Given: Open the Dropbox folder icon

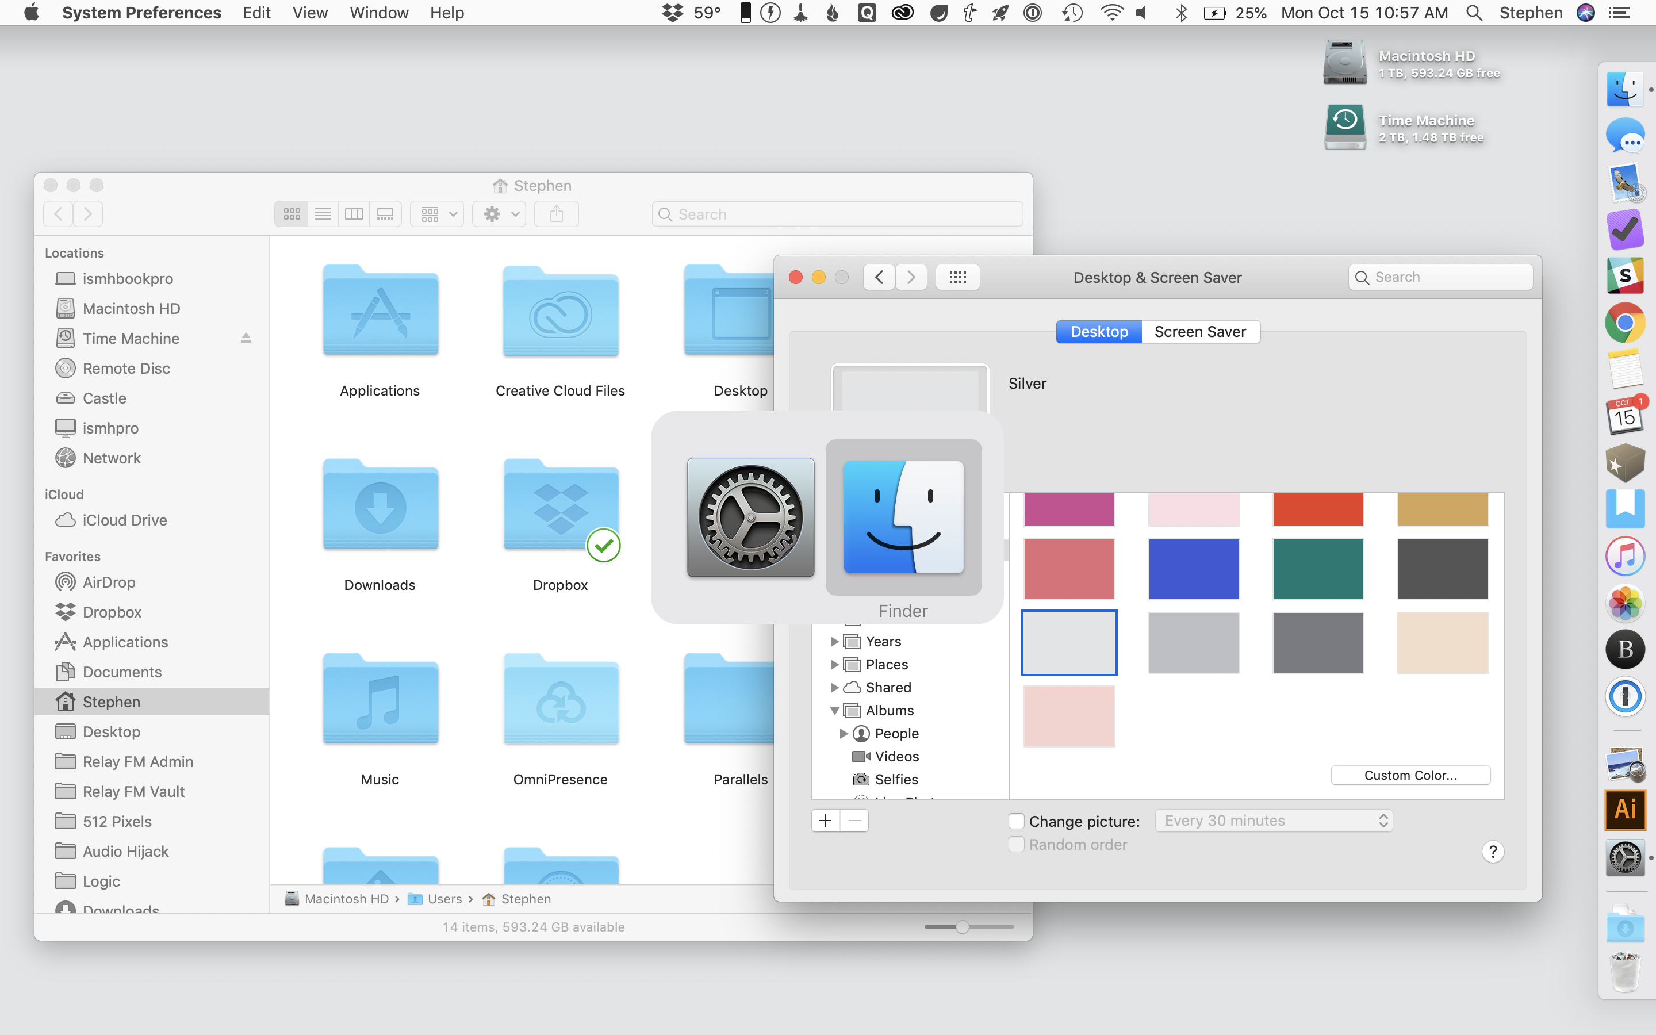Looking at the screenshot, I should pyautogui.click(x=561, y=505).
